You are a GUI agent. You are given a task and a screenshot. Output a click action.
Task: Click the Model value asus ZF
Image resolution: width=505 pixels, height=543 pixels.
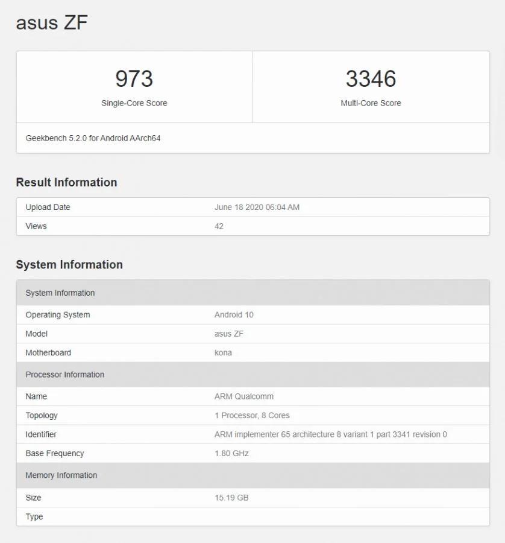click(x=229, y=334)
